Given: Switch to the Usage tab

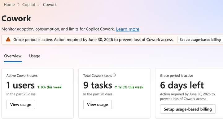Looking at the screenshot, I should point(35,56).
